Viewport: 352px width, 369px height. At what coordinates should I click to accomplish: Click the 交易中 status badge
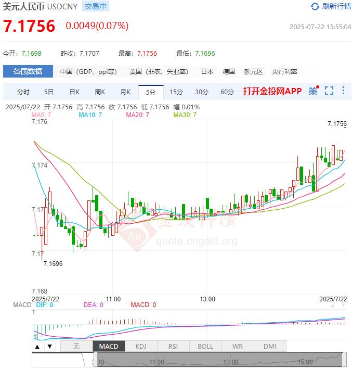pyautogui.click(x=96, y=6)
